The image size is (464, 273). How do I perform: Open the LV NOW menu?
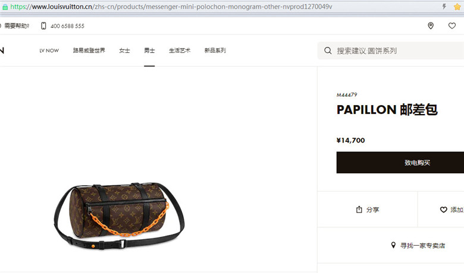coord(49,50)
